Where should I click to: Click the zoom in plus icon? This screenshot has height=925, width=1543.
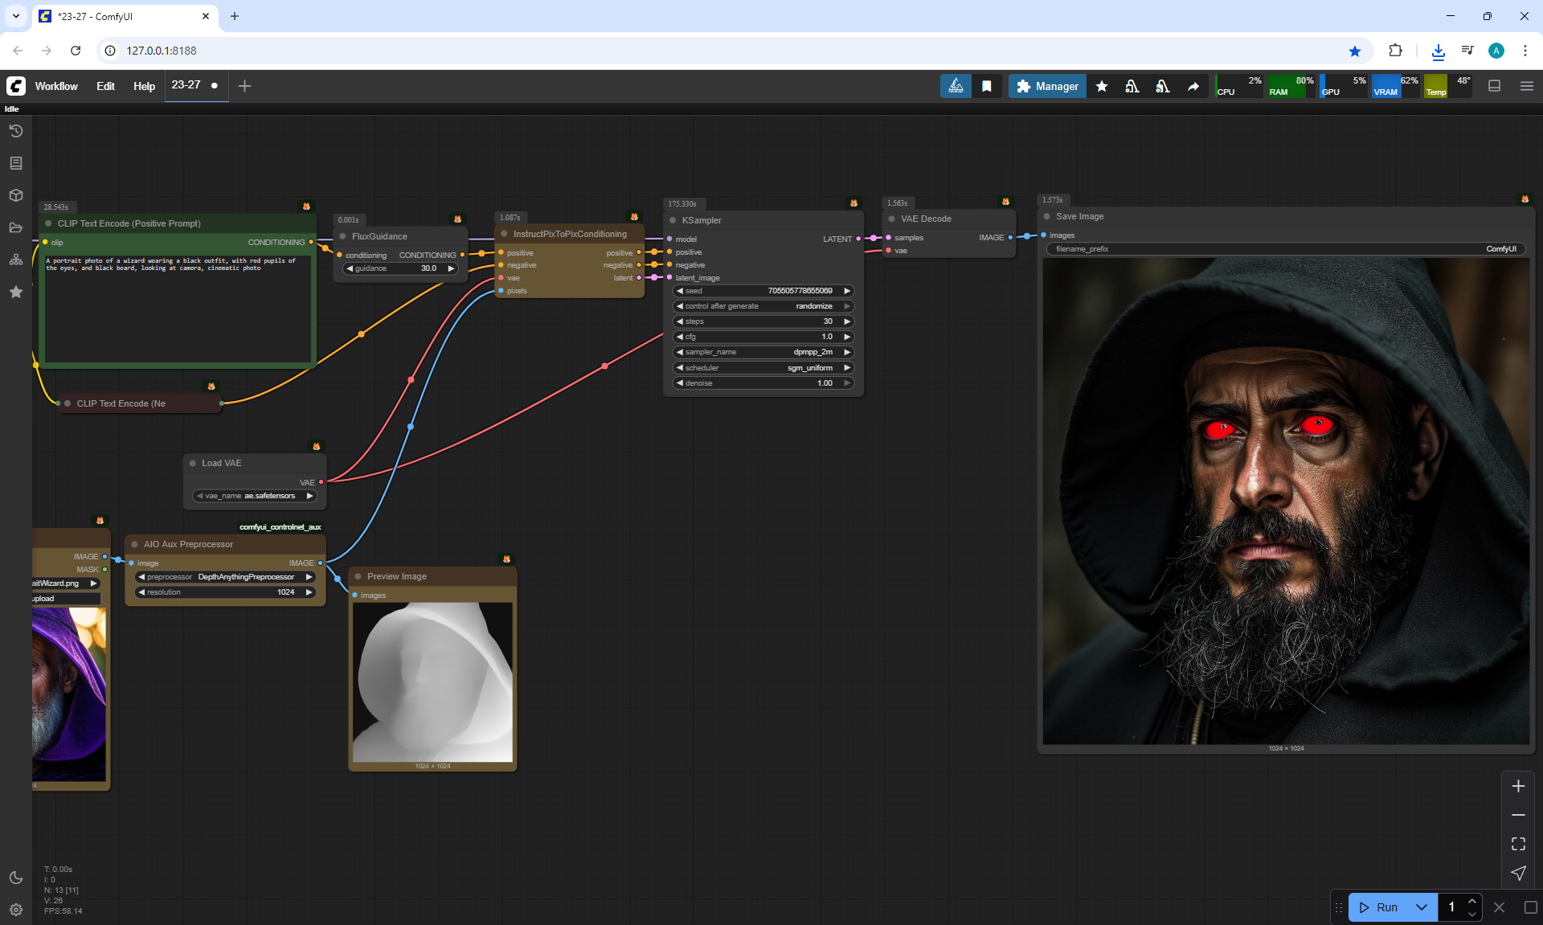[1518, 786]
